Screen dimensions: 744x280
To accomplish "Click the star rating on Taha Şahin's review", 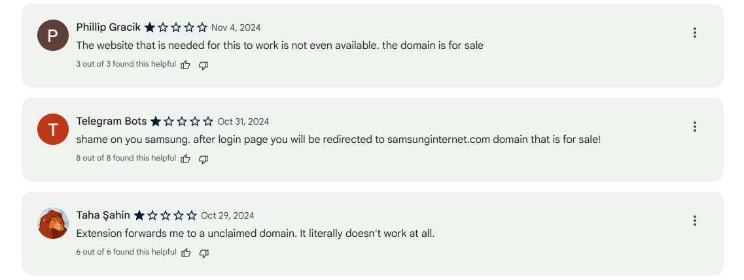I will pyautogui.click(x=165, y=215).
